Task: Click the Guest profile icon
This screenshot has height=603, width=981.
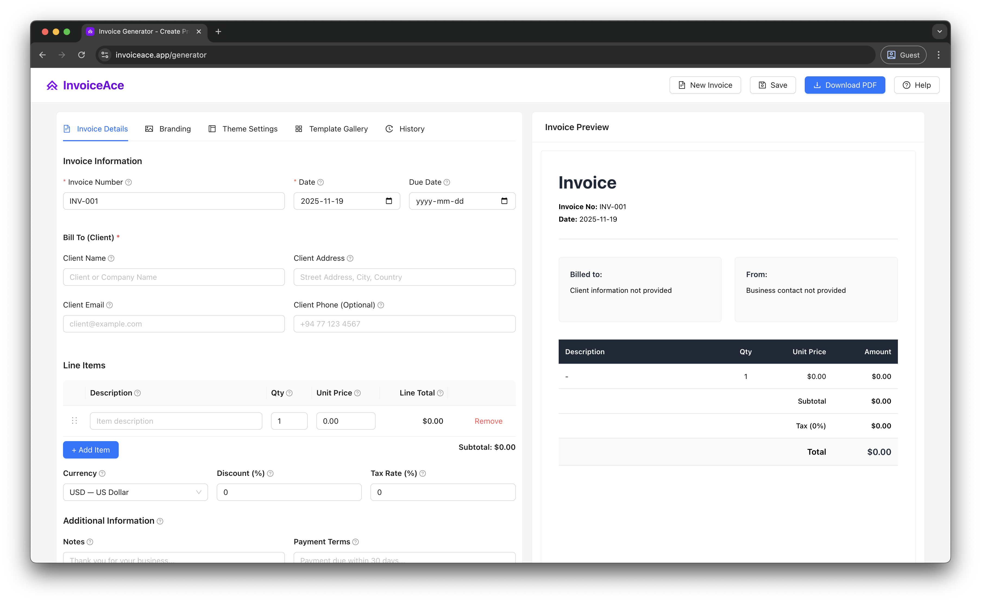Action: pyautogui.click(x=892, y=55)
